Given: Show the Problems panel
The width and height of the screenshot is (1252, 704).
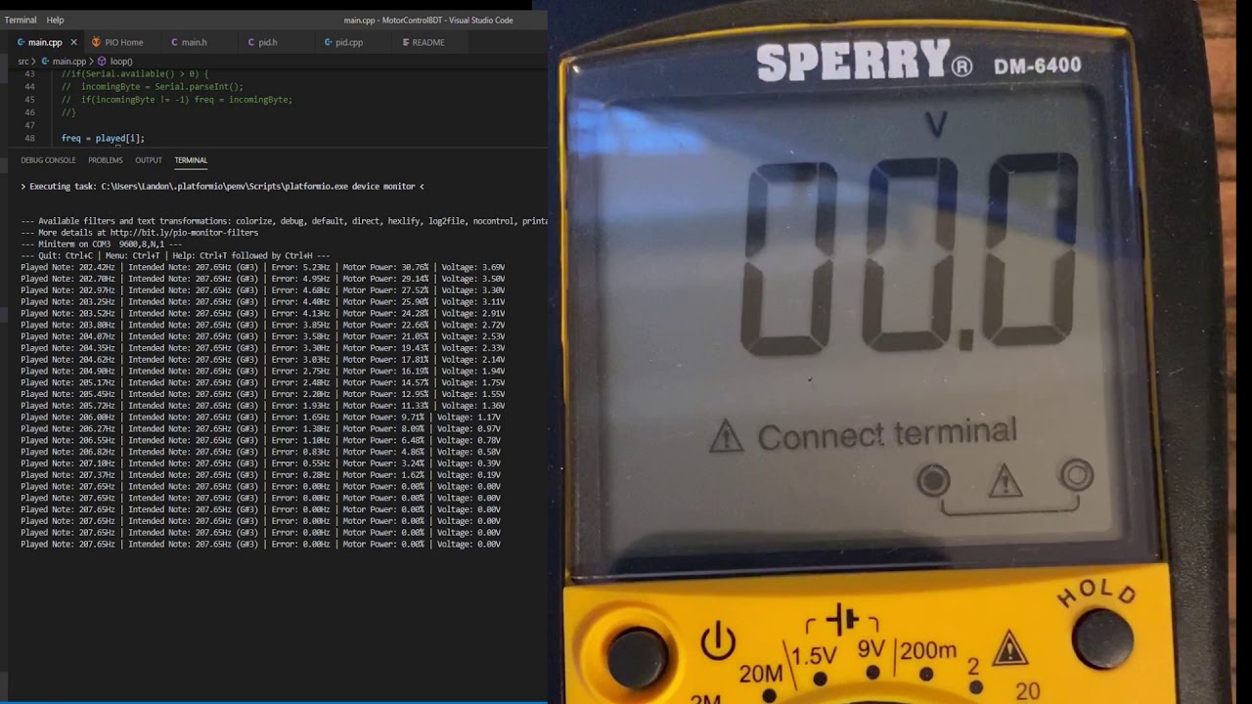Looking at the screenshot, I should [x=106, y=160].
